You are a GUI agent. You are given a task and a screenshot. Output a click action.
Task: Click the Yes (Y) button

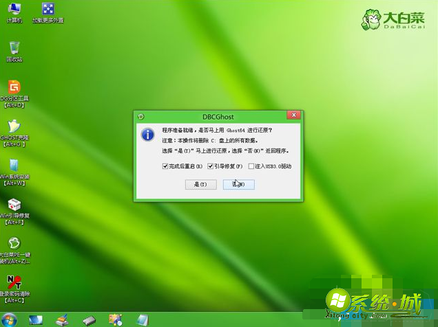tap(201, 184)
